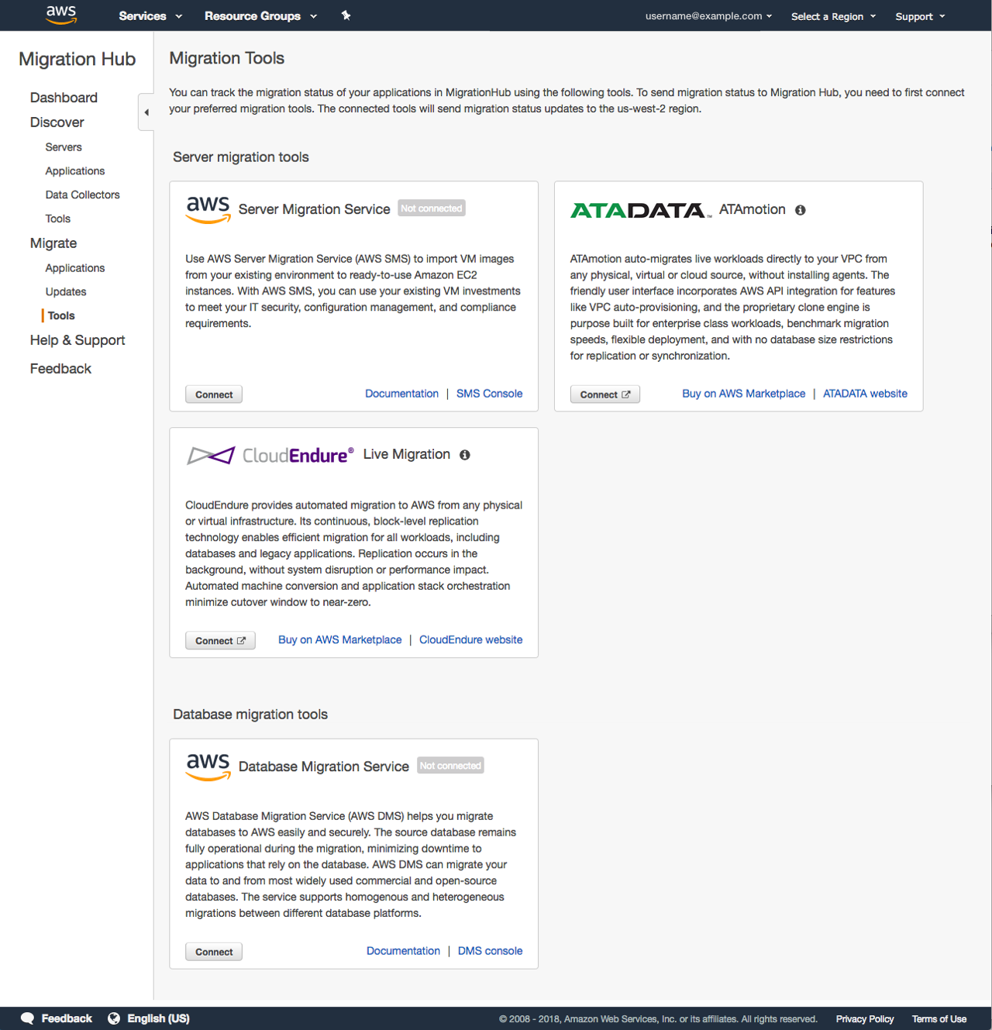The image size is (992, 1030).
Task: Click the Feedback speech bubble icon in footer
Action: point(28,1018)
